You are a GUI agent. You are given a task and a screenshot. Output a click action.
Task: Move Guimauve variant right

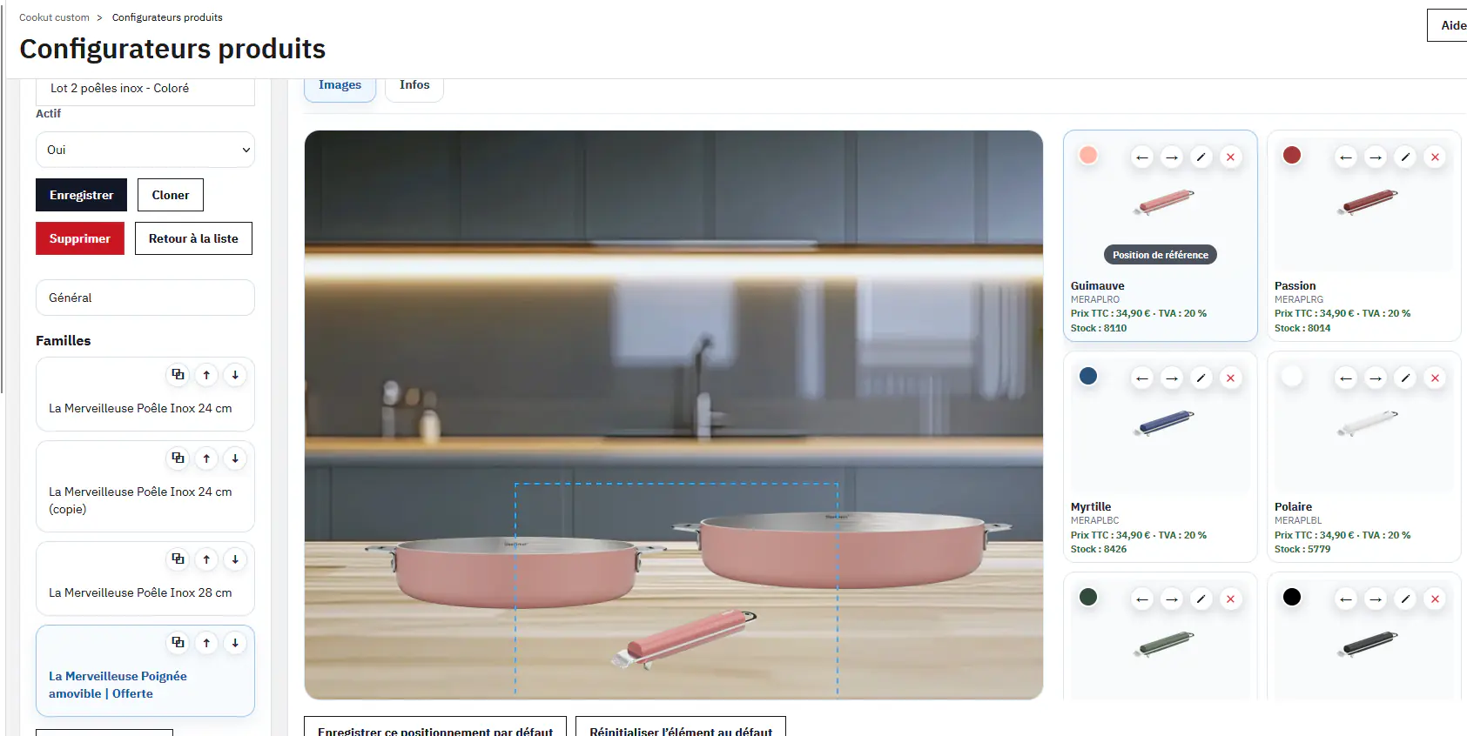(1172, 157)
